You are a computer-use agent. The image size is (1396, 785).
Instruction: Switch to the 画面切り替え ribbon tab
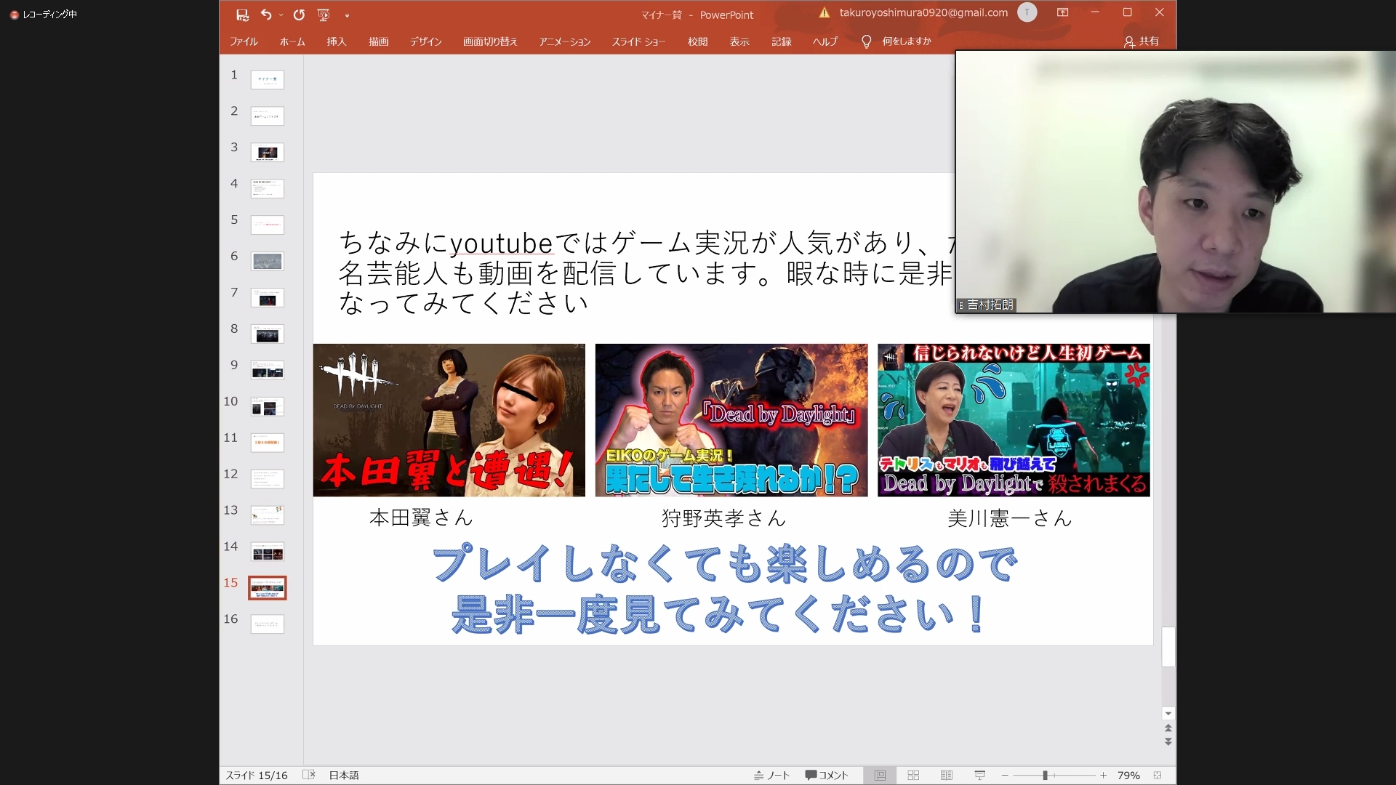pyautogui.click(x=490, y=41)
